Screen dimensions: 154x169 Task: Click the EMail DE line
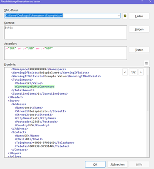[x=29, y=139]
